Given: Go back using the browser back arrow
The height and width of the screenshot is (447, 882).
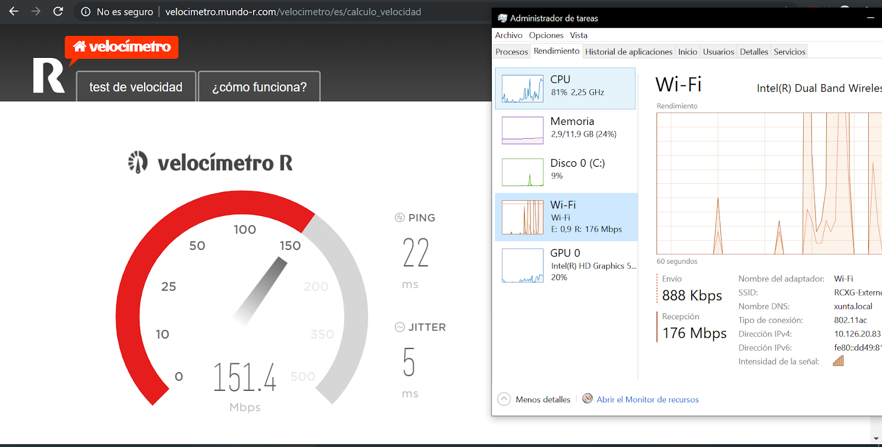Looking at the screenshot, I should point(14,11).
